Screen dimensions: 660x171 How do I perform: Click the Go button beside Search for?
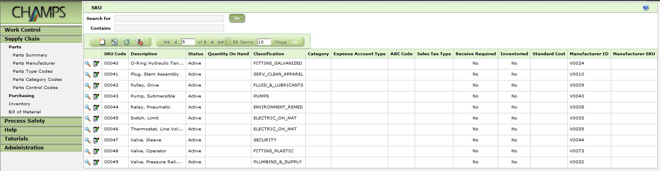click(237, 18)
